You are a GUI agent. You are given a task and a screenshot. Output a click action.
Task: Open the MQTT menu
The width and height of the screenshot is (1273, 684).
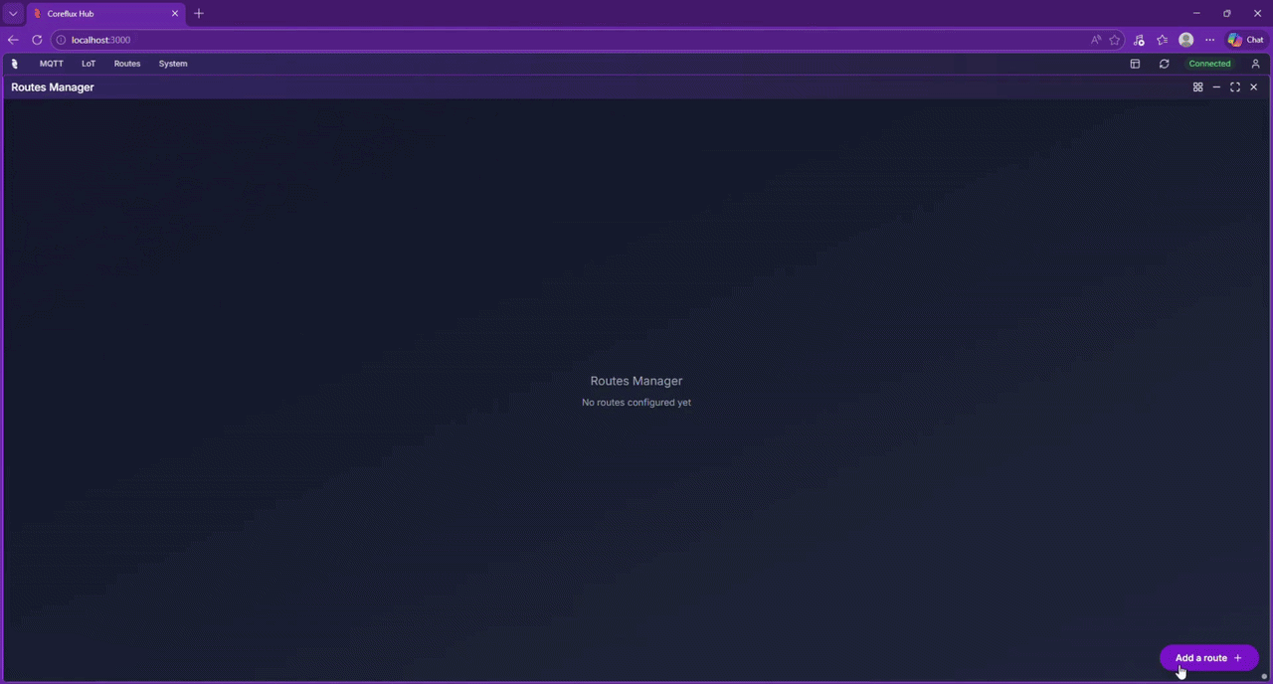click(x=51, y=64)
